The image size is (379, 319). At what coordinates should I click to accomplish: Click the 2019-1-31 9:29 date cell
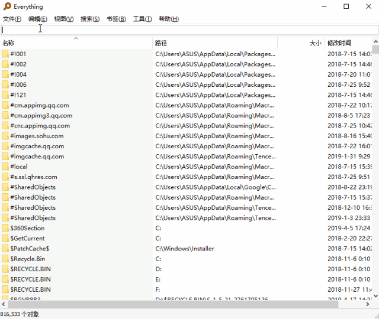click(349, 157)
